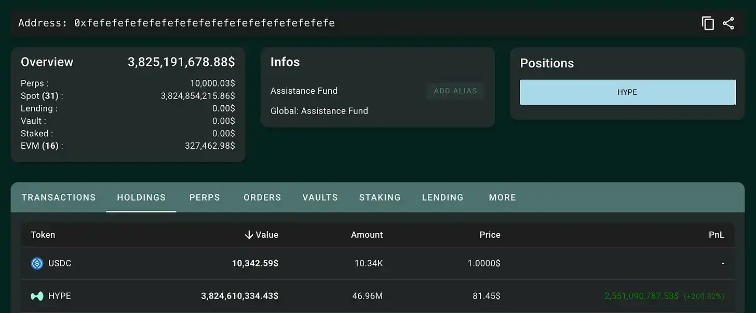
Task: Sort holdings by the Amount column header
Action: coord(367,235)
